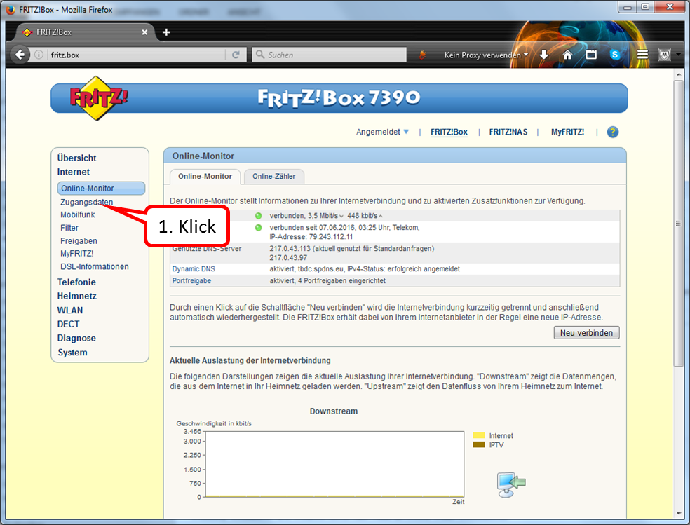Screen dimensions: 690x525
Task: Click the green DSL status indicator
Action: pyautogui.click(x=258, y=215)
